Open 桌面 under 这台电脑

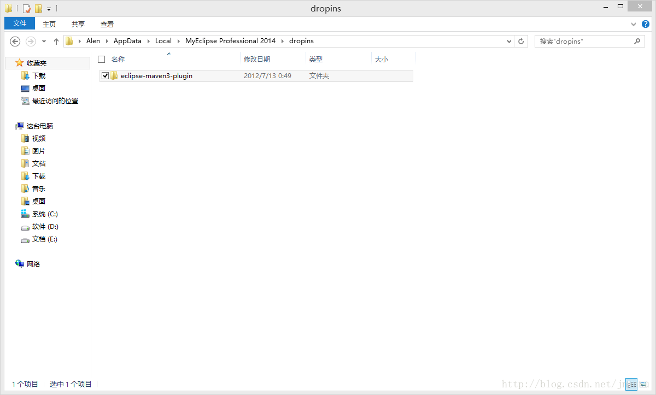[x=39, y=202]
